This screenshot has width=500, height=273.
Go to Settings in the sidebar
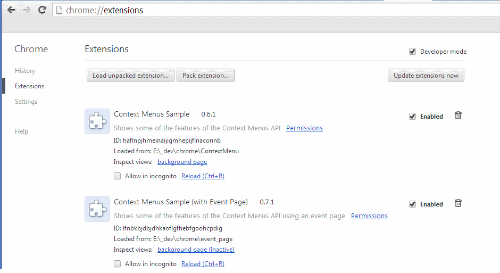point(26,102)
